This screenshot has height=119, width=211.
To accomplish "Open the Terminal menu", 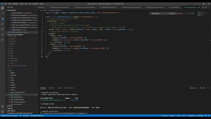I will click(35, 4).
